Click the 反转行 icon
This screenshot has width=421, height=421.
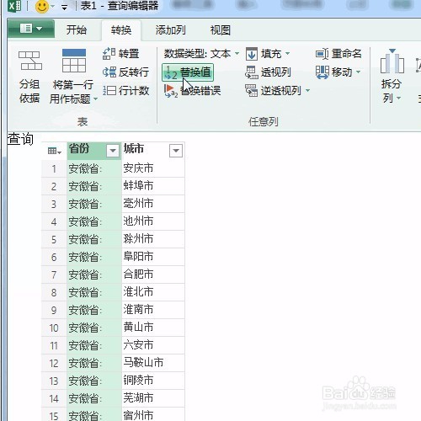click(109, 72)
